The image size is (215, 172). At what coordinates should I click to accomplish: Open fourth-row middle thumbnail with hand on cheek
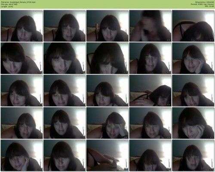point(107,123)
